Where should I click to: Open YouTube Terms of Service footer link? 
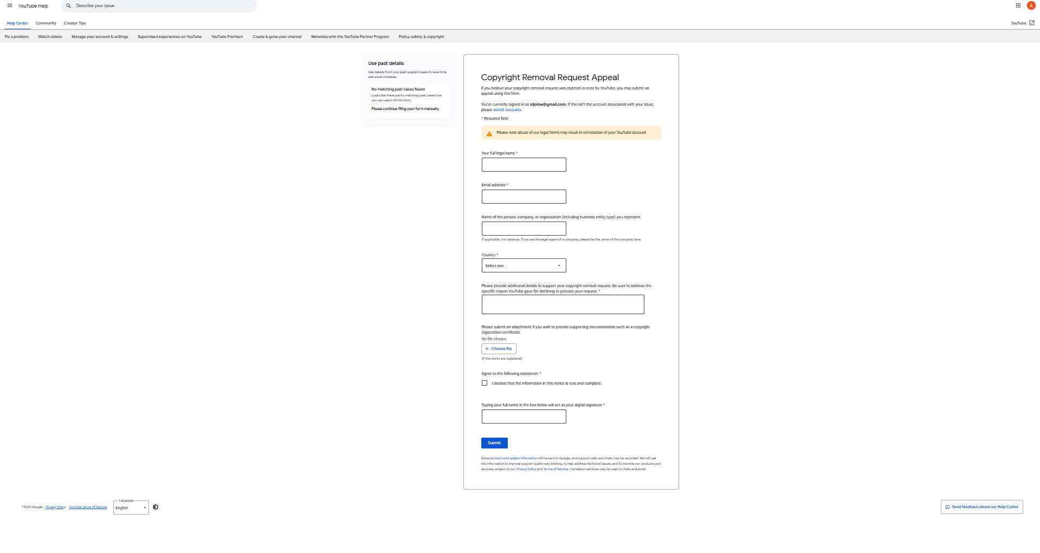pos(88,507)
